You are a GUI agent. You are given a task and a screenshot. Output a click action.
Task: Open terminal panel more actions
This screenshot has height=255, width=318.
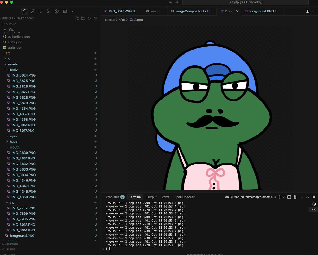click(301, 197)
